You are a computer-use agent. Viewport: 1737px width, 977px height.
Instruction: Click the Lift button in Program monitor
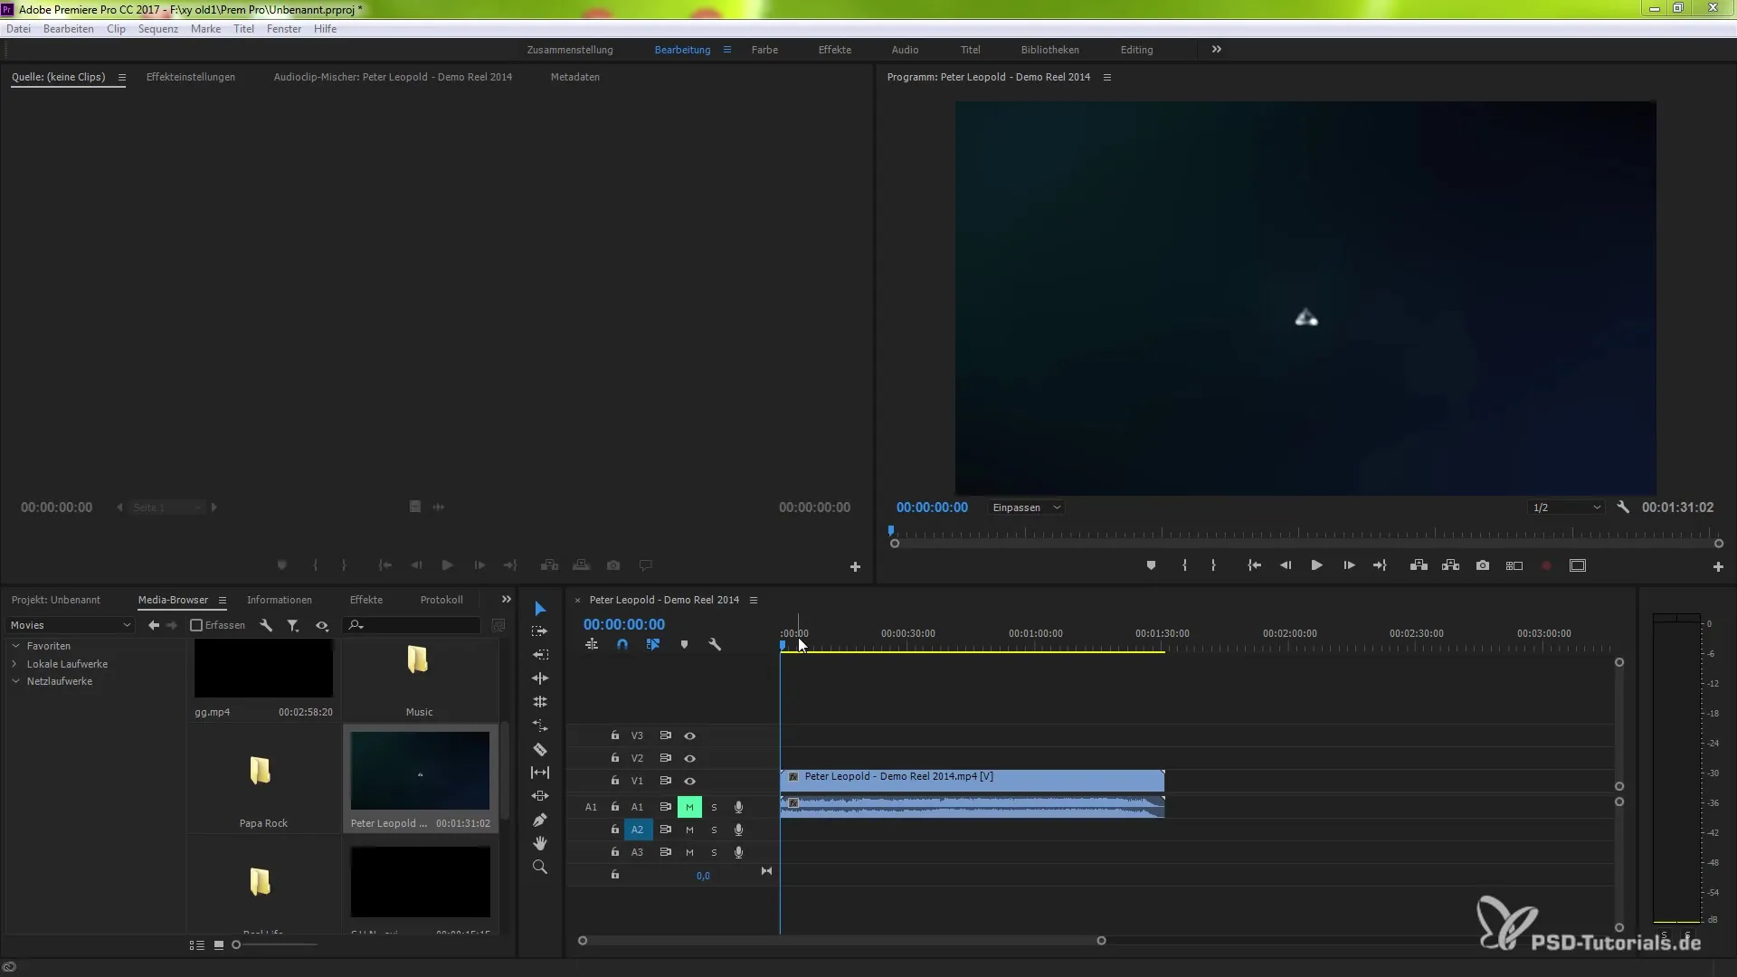pos(1419,565)
